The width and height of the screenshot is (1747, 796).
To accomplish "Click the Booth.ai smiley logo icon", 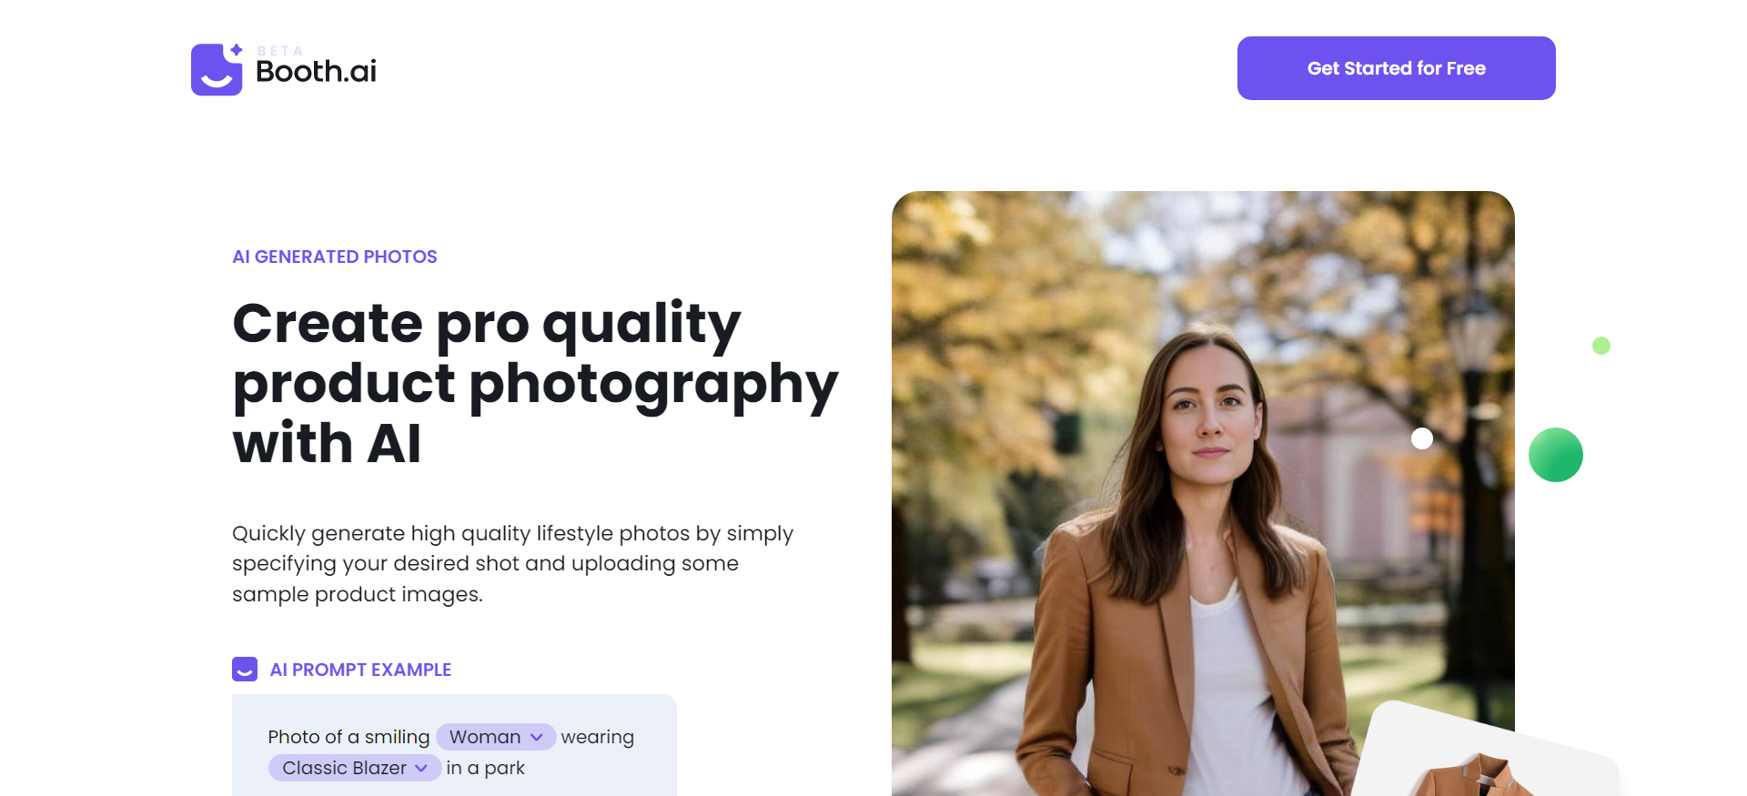I will tap(217, 69).
